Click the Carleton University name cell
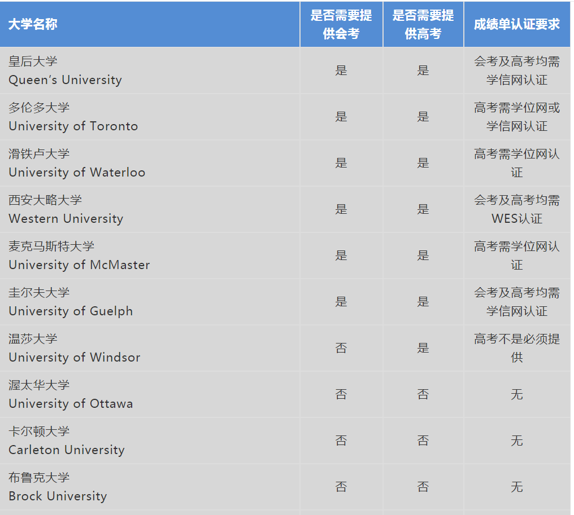 (66, 441)
